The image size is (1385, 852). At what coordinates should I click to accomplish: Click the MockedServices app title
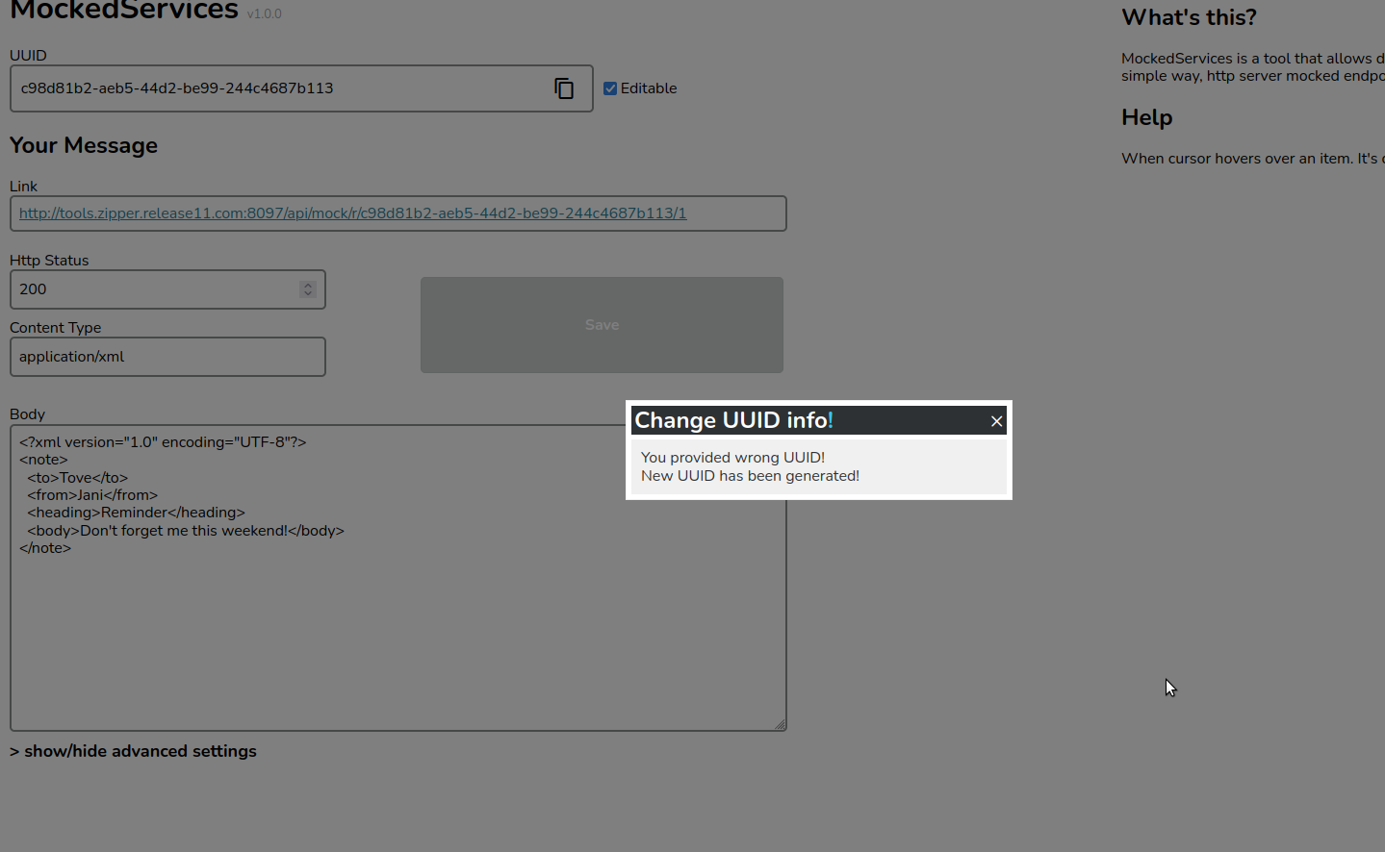click(x=124, y=11)
